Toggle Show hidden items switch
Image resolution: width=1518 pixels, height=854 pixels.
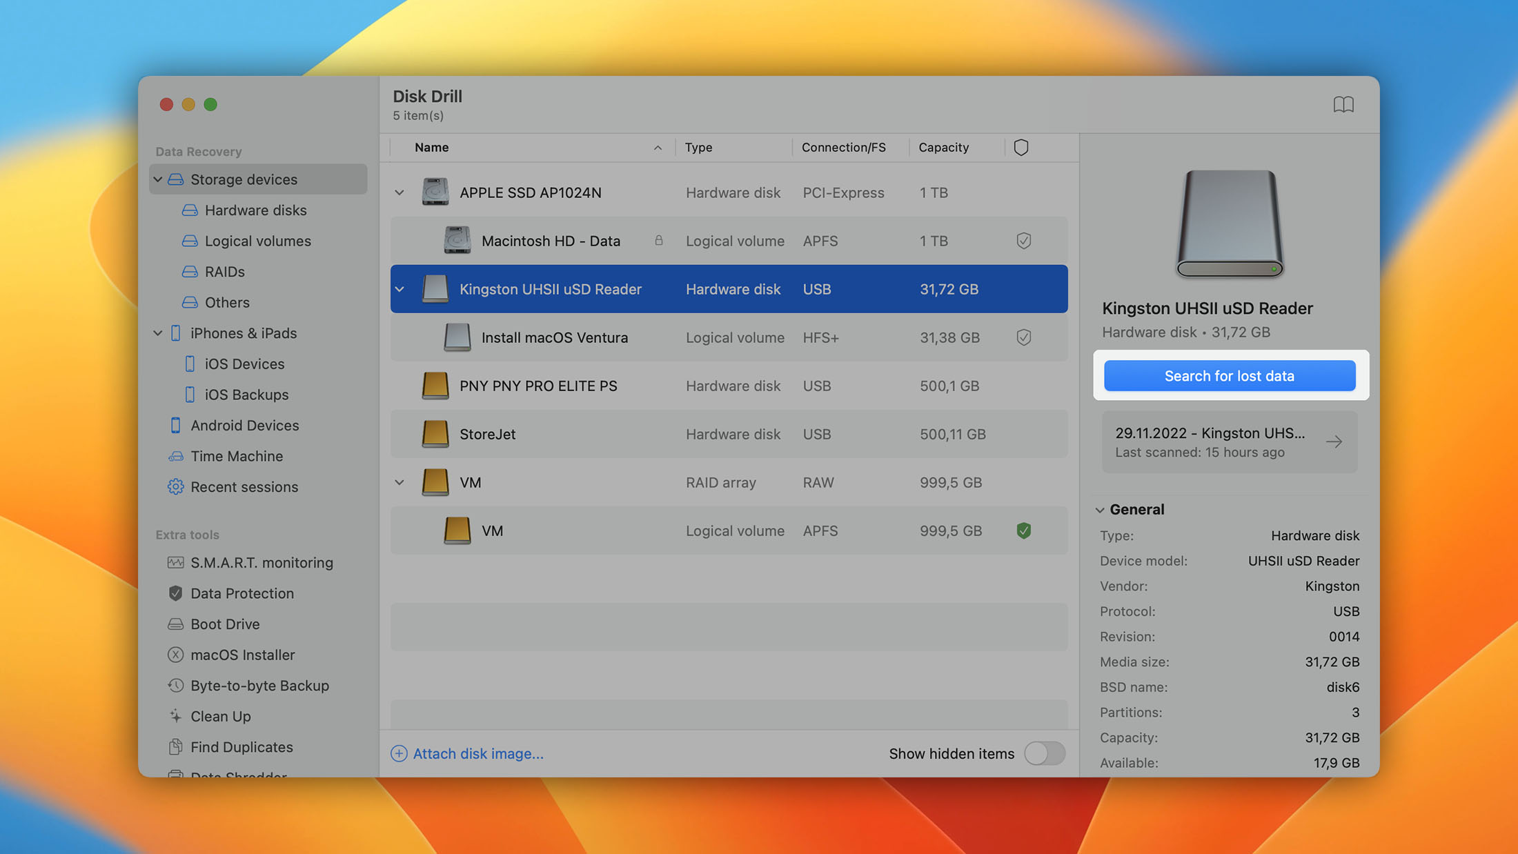[1043, 753]
